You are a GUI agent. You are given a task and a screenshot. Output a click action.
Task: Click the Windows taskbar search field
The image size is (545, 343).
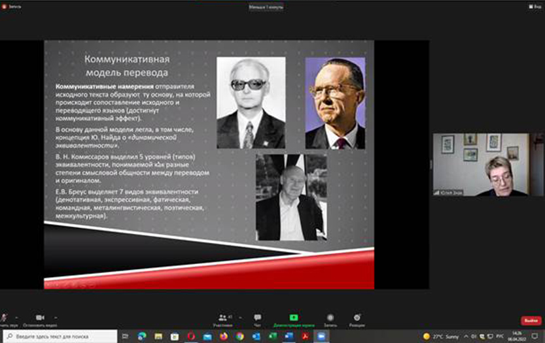point(62,336)
